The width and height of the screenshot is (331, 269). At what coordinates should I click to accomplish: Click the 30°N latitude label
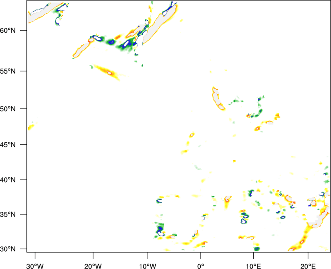click(8, 249)
